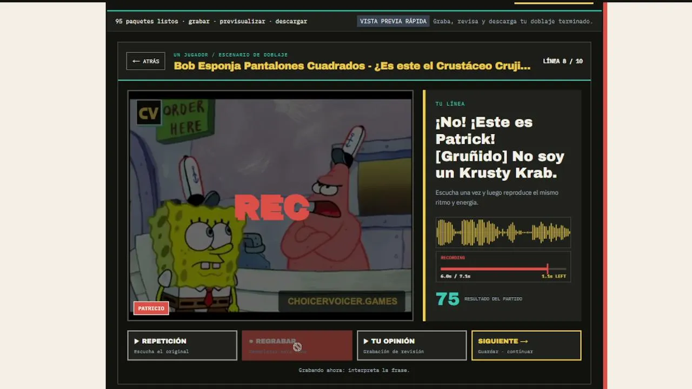The width and height of the screenshot is (692, 389).
Task: Click the CV logo on the video
Action: pos(149,113)
